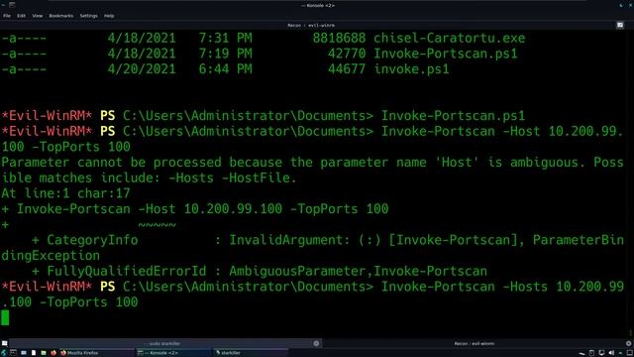Click 'At line:1 char:17' error text
This screenshot has width=634, height=357.
click(x=66, y=193)
